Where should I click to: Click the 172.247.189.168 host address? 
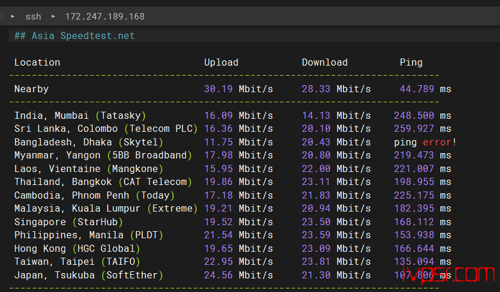pyautogui.click(x=104, y=17)
